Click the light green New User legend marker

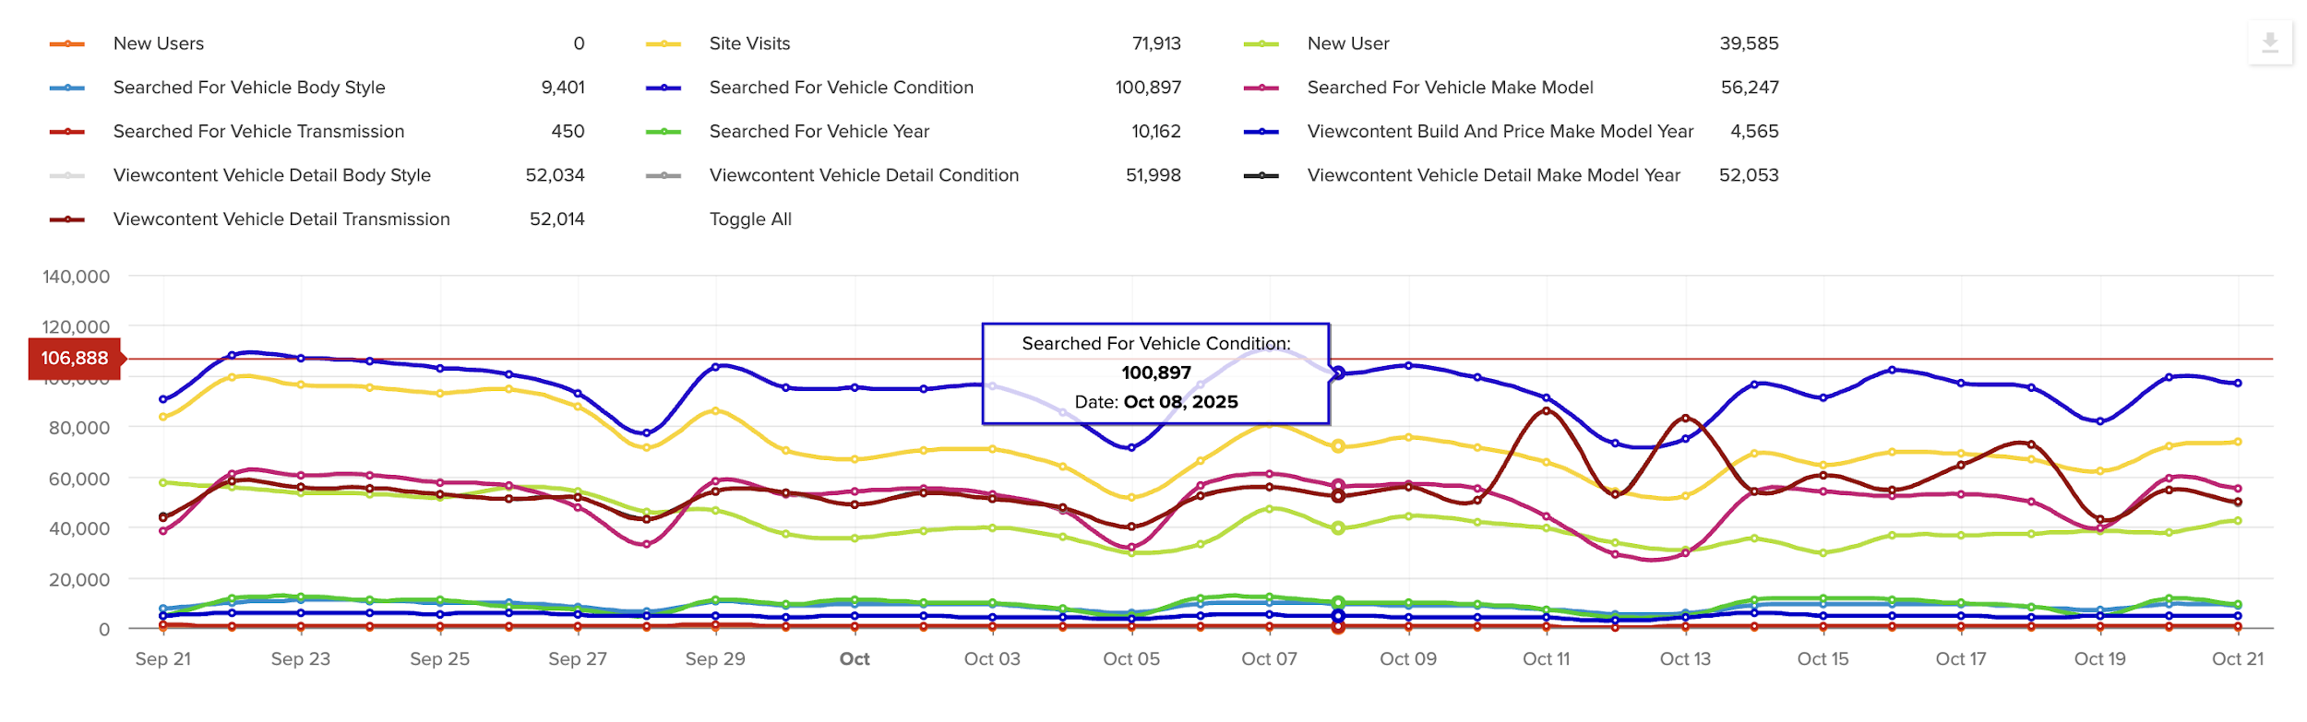click(1261, 44)
